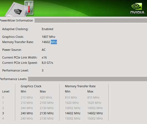Click level 4 memory min '15002 MHz'

(73, 118)
